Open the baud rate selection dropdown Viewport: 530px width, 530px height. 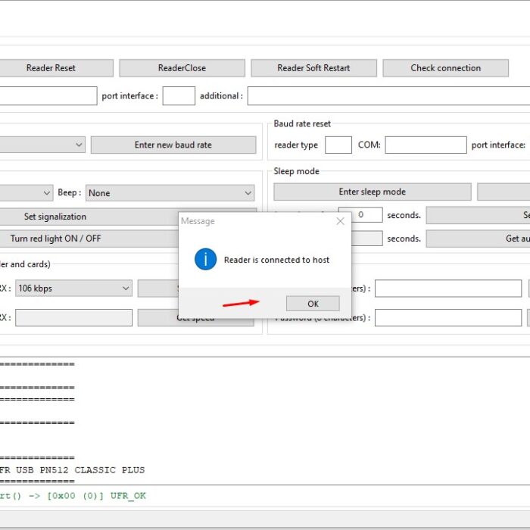[42, 145]
